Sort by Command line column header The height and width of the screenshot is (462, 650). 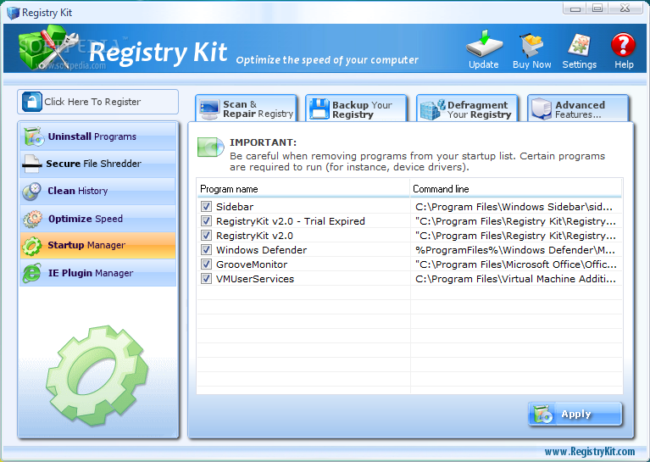516,189
